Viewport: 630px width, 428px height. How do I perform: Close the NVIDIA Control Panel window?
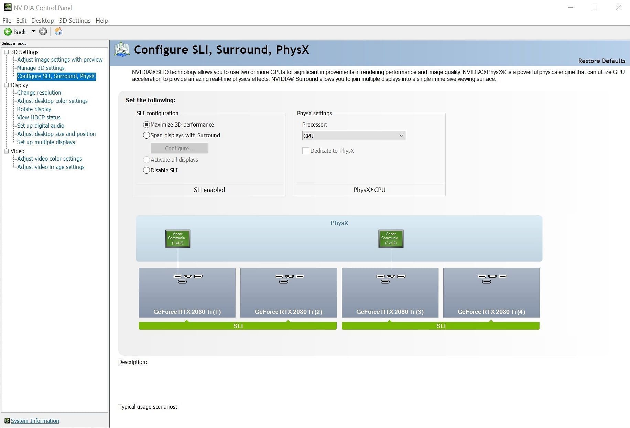619,7
